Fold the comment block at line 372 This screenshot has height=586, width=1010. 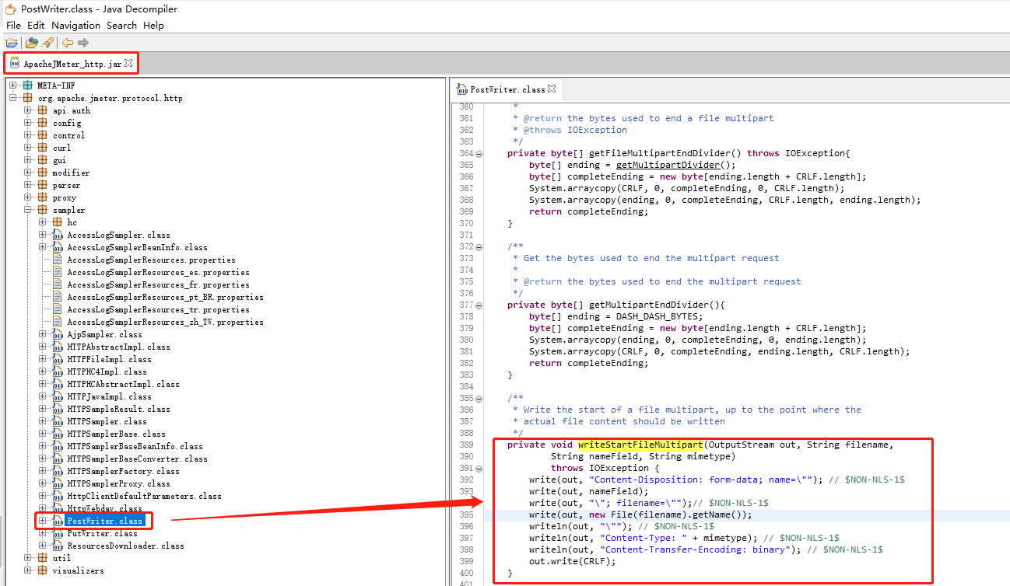(479, 247)
